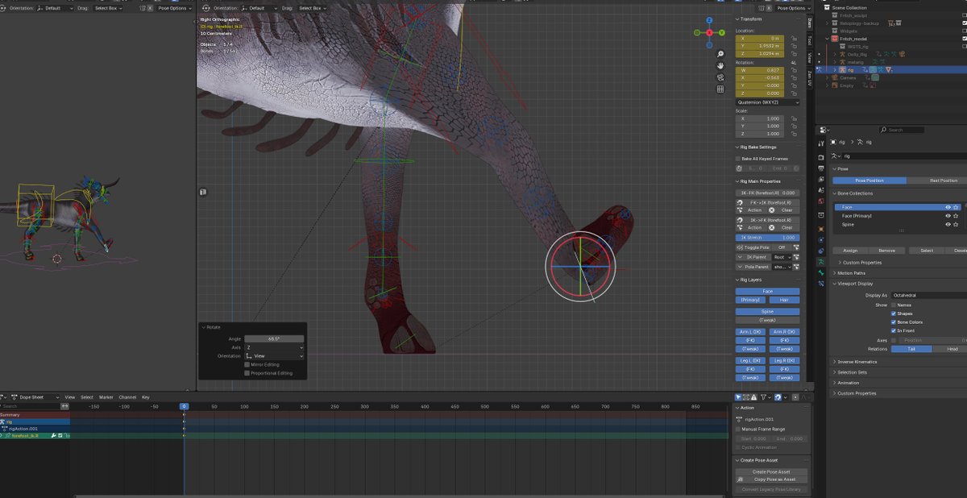
Task: Open the Quaternion (WXYZ) rotation mode dropdown
Action: (x=768, y=102)
